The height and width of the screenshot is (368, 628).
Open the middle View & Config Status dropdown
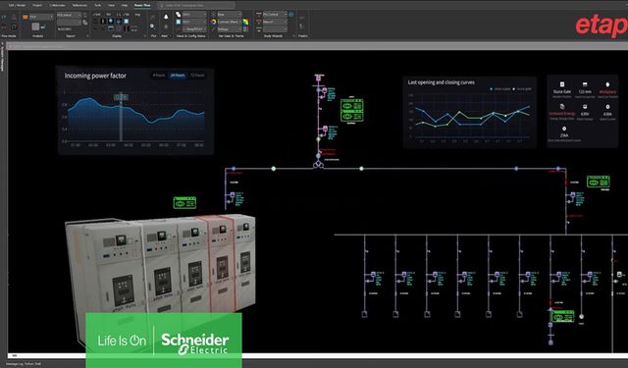pyautogui.click(x=194, y=22)
